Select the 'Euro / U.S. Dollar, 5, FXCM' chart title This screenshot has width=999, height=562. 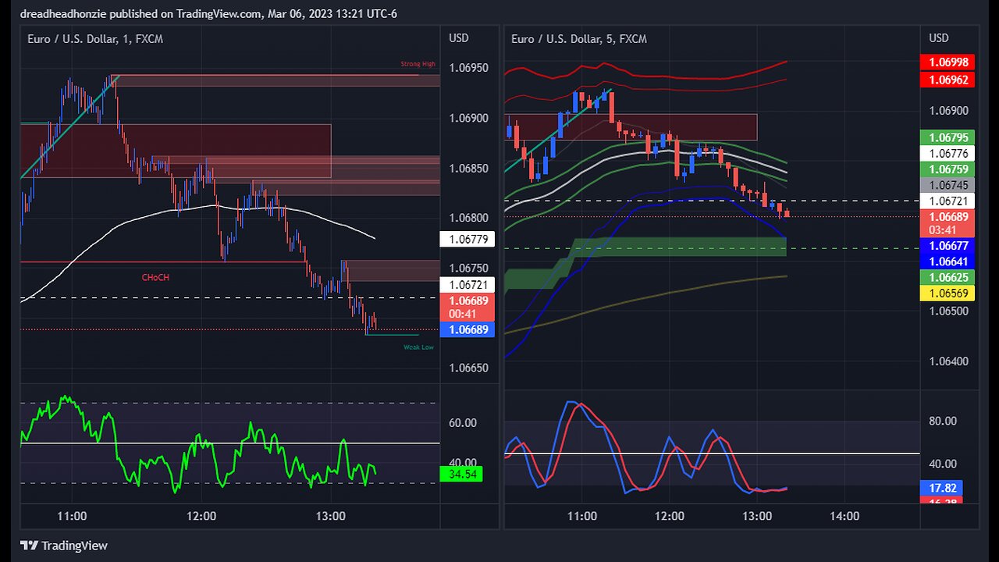pos(579,38)
